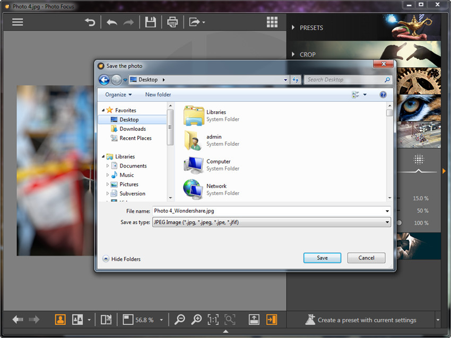Open the Organize menu
Viewport: 451px width, 338px height.
click(118, 94)
